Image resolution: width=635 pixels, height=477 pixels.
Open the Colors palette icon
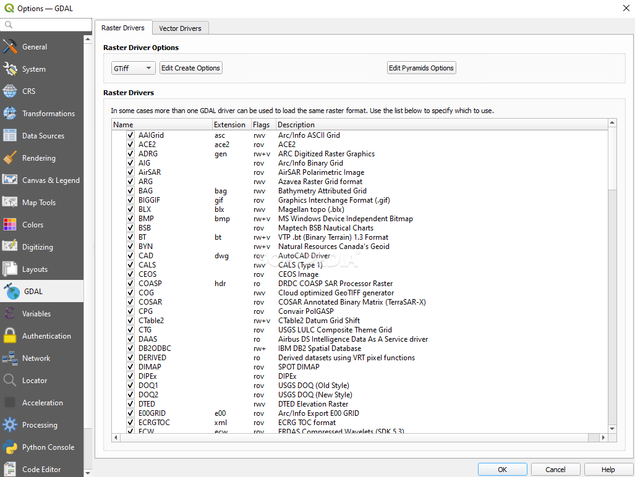tap(10, 224)
